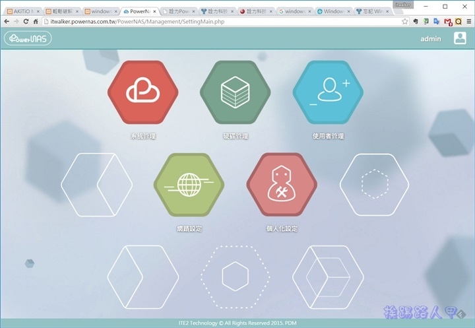Bookmark this page with the star icon
The width and height of the screenshot is (475, 328).
pos(404,22)
